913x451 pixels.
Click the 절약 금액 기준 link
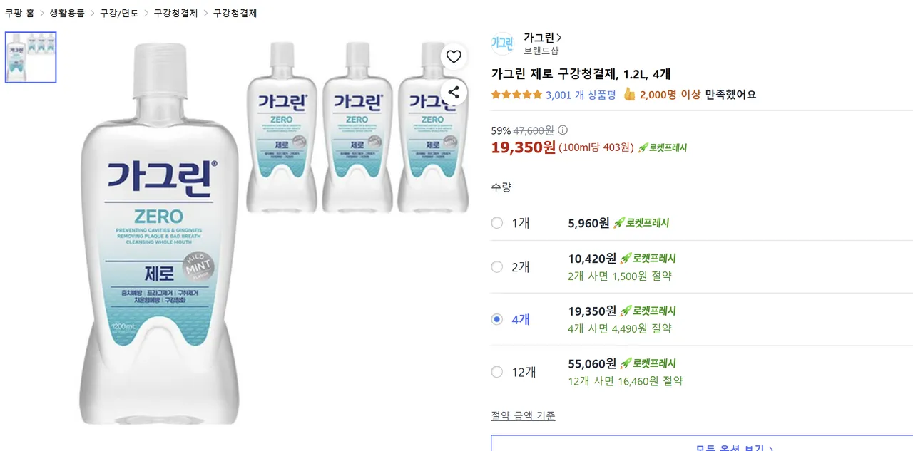pyautogui.click(x=523, y=416)
